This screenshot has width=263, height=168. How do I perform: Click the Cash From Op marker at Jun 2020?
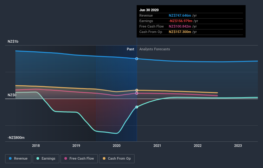pos(137,90)
